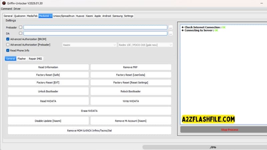267x150 pixels.
Task: Select the Repair IMEI sub-tab
Action: tap(35, 59)
